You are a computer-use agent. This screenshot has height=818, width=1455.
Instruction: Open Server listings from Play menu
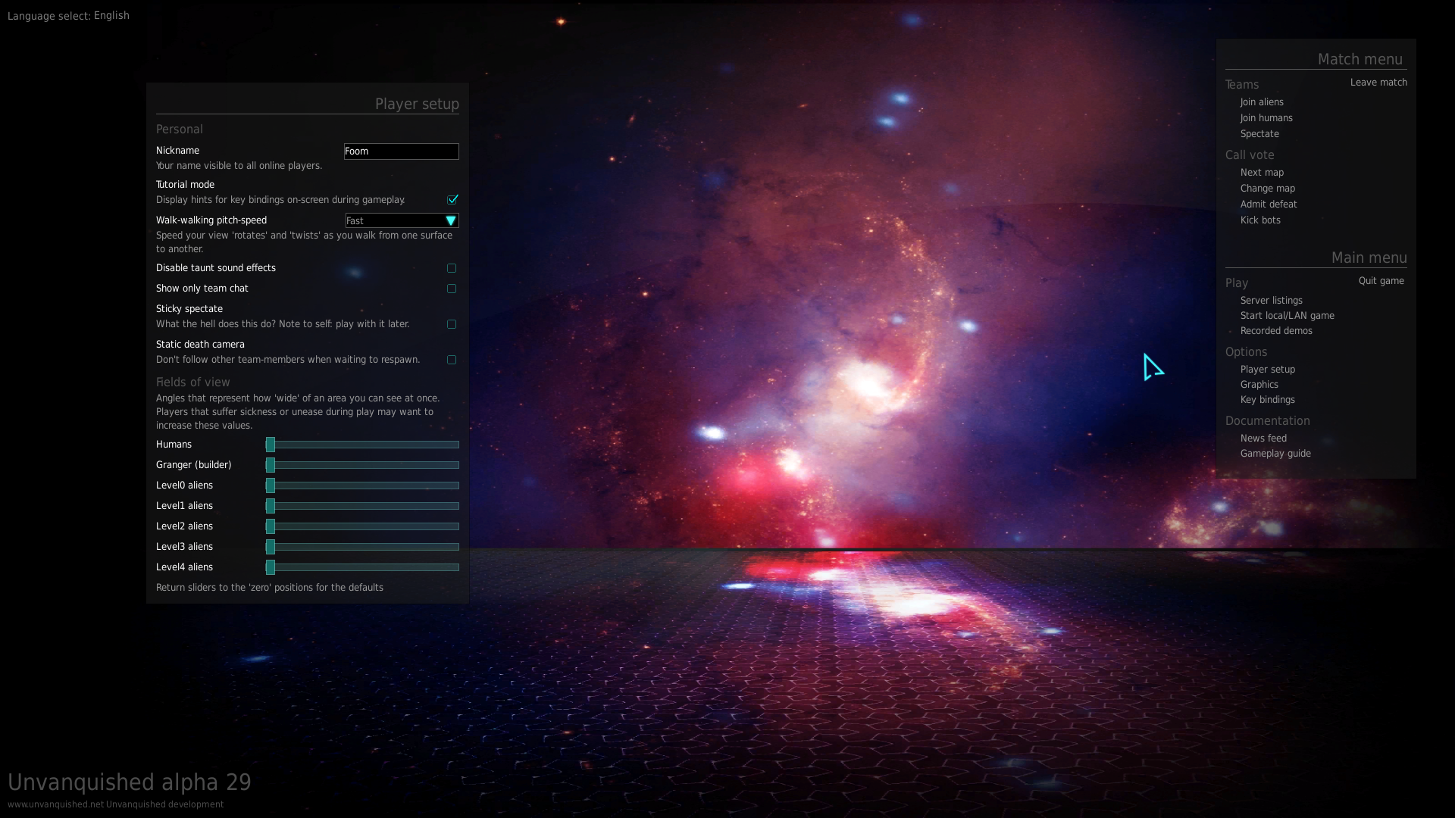tap(1271, 301)
